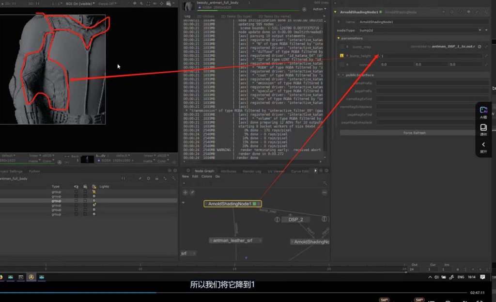496x302 pixels.
Task: Click the info icon left of DSP_2 node
Action: tap(278, 220)
